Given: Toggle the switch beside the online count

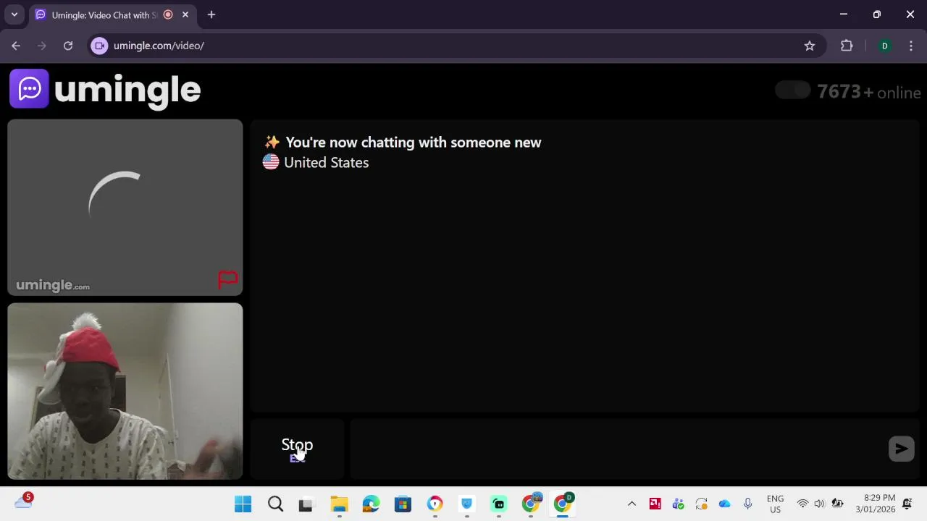Looking at the screenshot, I should (x=793, y=90).
